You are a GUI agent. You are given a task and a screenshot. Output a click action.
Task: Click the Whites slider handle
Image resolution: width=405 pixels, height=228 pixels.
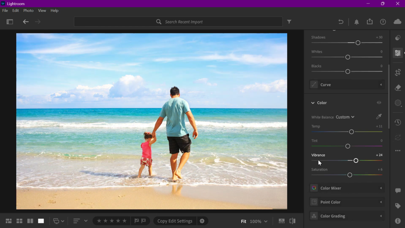pos(348,57)
